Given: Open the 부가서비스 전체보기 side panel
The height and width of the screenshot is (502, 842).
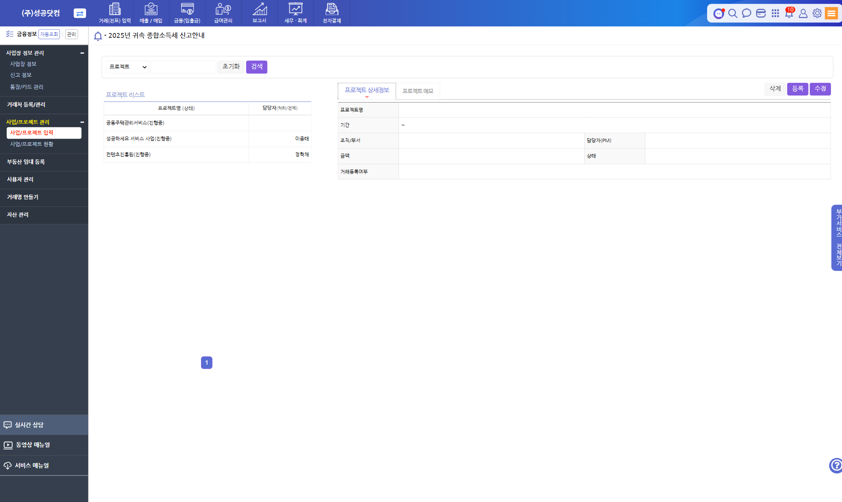Looking at the screenshot, I should pyautogui.click(x=837, y=238).
